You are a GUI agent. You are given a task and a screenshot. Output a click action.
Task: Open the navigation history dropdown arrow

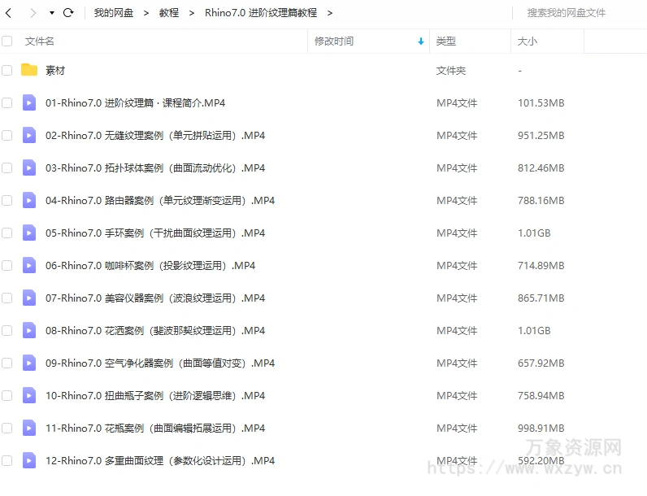pos(52,13)
